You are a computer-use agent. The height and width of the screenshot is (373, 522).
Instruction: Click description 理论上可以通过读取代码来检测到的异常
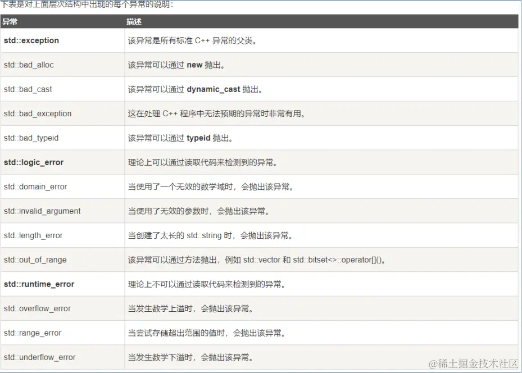point(203,162)
